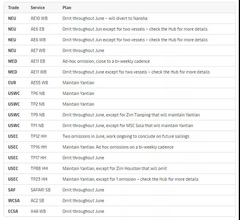Click the ECSA trade cell
240x220 pixels.
[13, 211]
